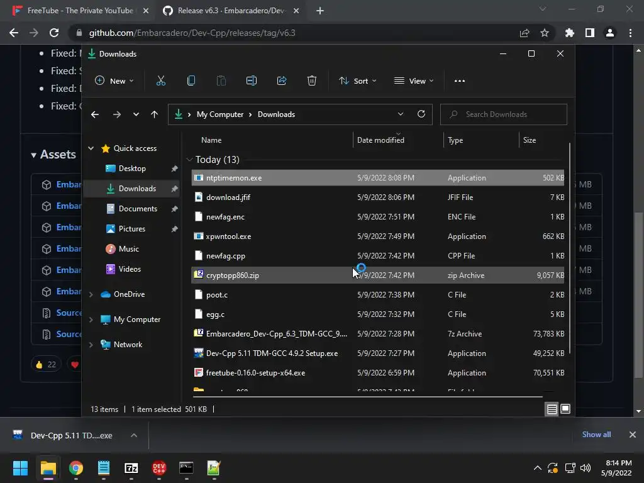Collapse the Quick access tree node
The height and width of the screenshot is (483, 644).
click(91, 148)
